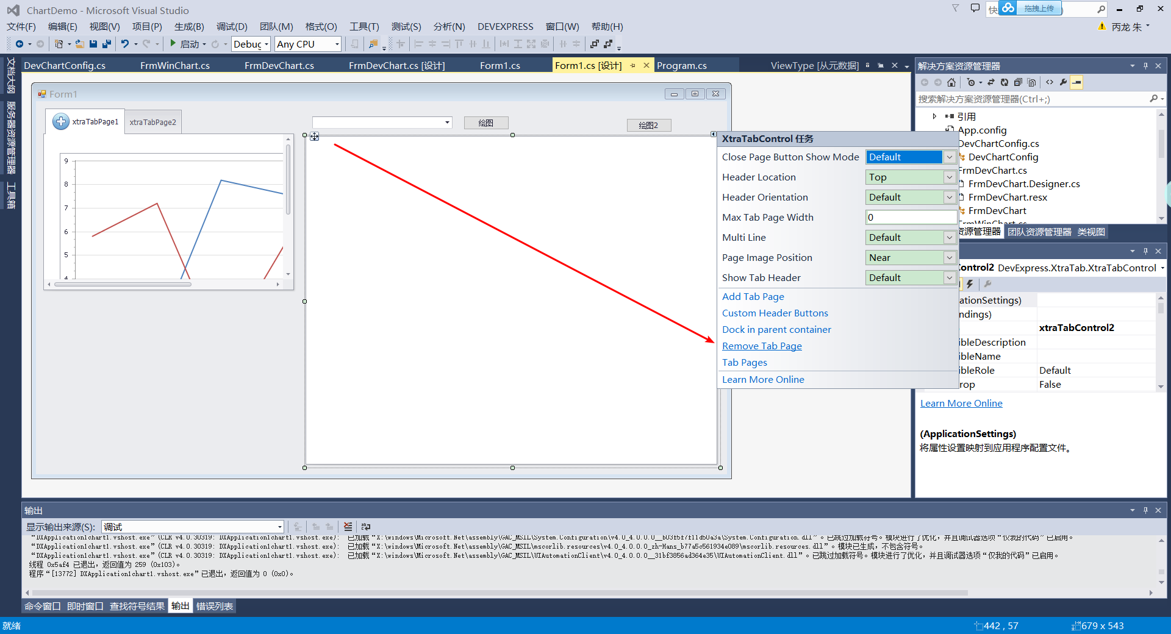Click Clear All icon in Output panel
Image resolution: width=1171 pixels, height=634 pixels.
pos(348,527)
